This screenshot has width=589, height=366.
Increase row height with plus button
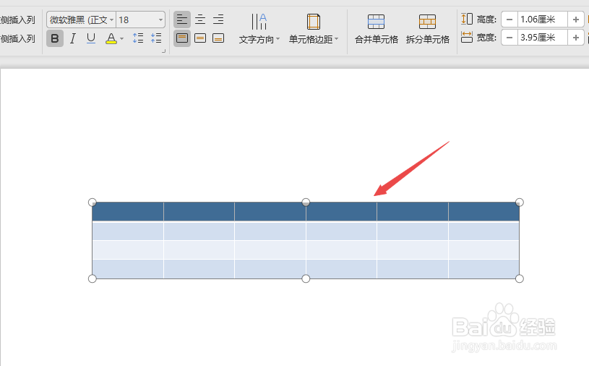point(575,20)
